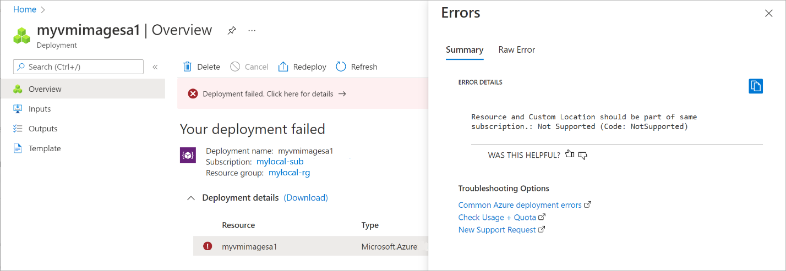
Task: Click the Search (Ctrl+/) input field
Action: coord(78,67)
